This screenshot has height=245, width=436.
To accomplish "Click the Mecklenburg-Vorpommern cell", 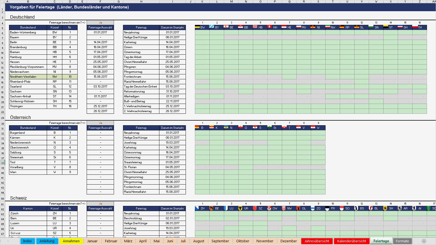I will coord(28,67).
